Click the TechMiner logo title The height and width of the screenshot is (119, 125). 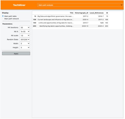pyautogui.click(x=19, y=5)
